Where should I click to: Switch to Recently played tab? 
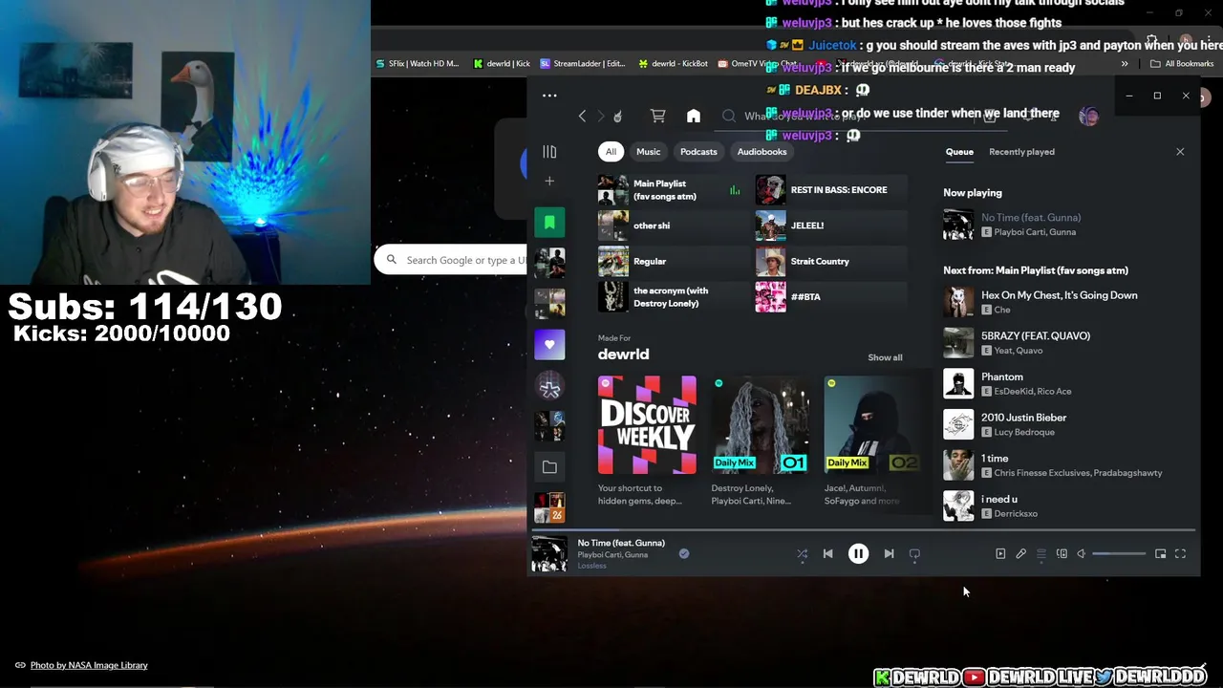1021,151
